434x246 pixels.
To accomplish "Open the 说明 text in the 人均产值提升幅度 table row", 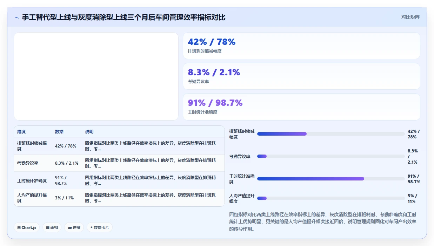I will point(151,198).
